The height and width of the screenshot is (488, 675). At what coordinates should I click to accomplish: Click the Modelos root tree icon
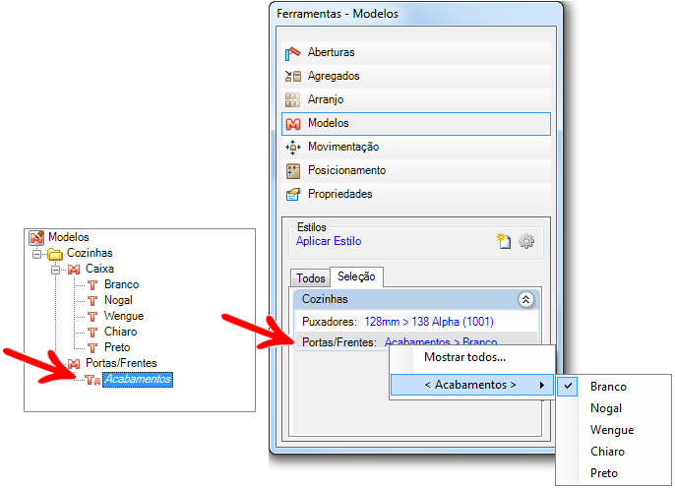[x=36, y=237]
